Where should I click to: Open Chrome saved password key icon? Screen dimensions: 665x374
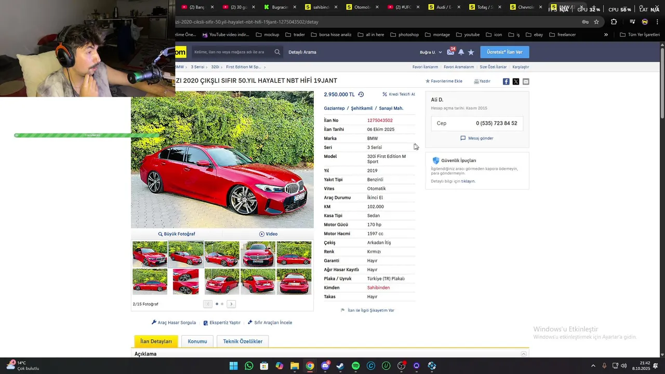(585, 22)
